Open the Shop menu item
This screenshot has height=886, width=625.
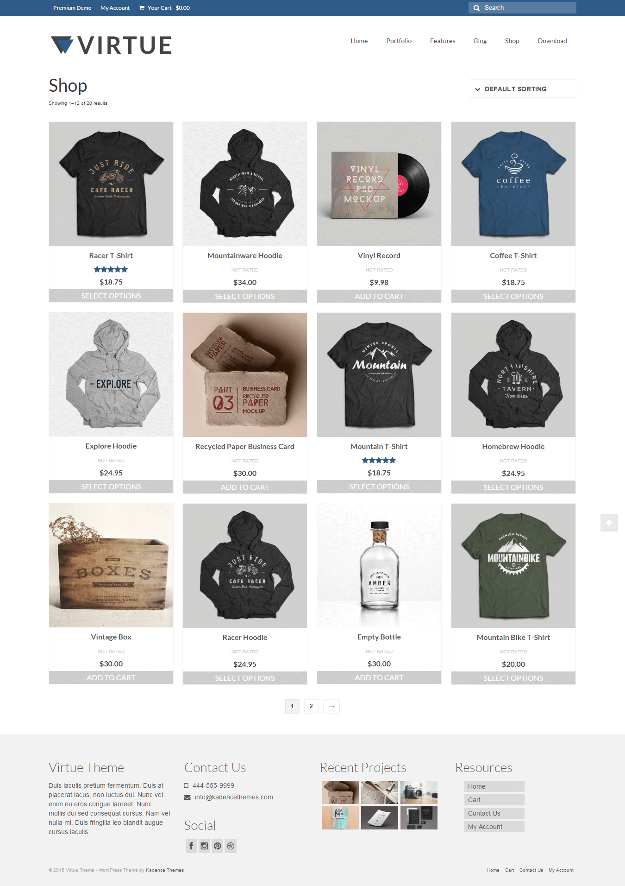click(x=512, y=41)
